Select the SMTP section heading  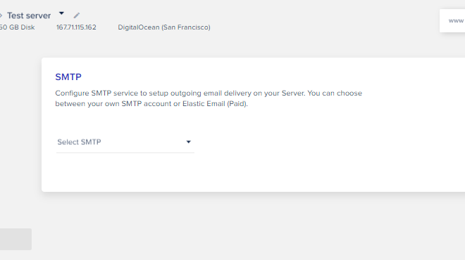point(68,77)
